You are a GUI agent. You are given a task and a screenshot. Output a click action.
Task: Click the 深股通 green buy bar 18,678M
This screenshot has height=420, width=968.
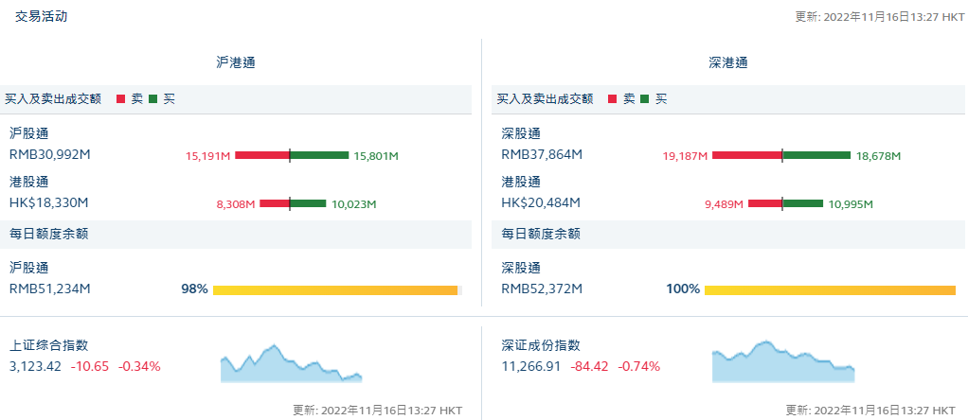pos(816,155)
